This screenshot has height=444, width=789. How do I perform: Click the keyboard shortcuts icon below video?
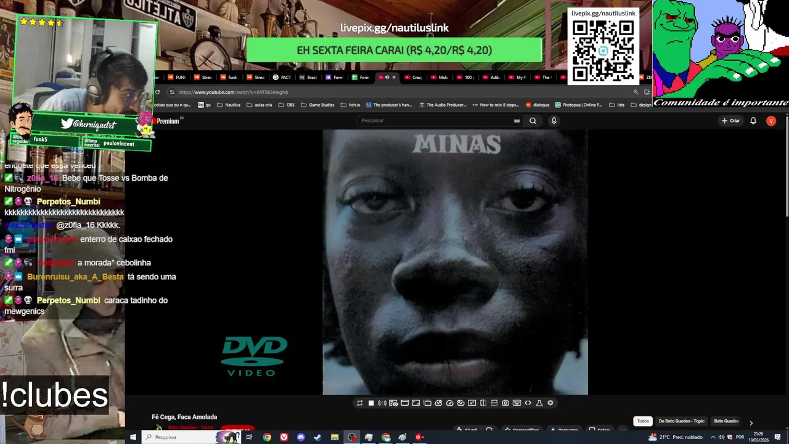click(x=517, y=403)
